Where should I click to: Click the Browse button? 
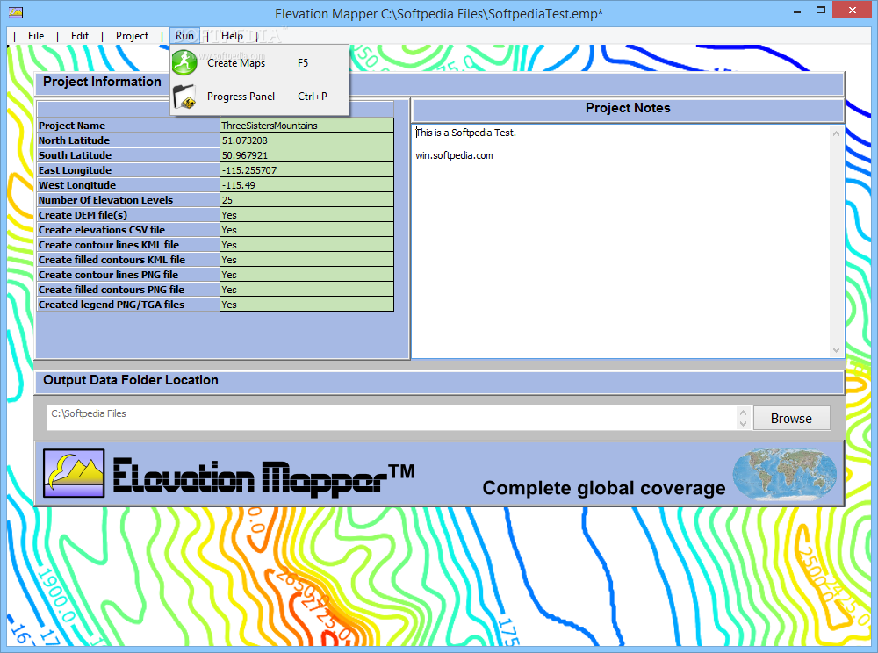click(791, 418)
